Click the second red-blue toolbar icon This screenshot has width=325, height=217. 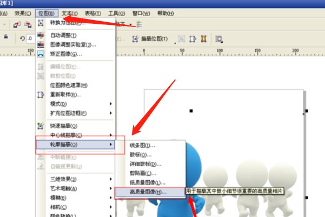click(x=28, y=24)
